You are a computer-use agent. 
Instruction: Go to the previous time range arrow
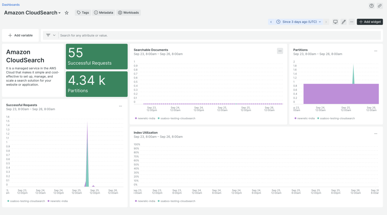click(271, 22)
